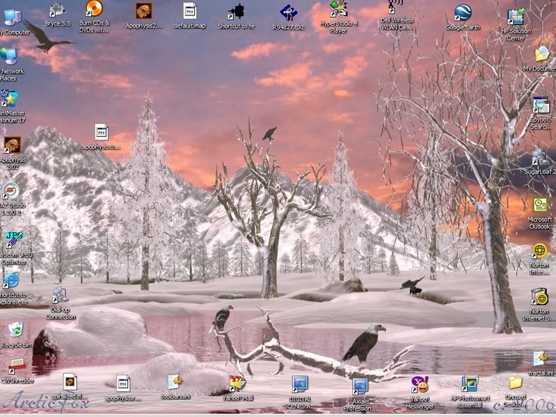Open Yahoo! Mail desktop icon
Viewport: 556px width, 417px height.
coord(238,384)
